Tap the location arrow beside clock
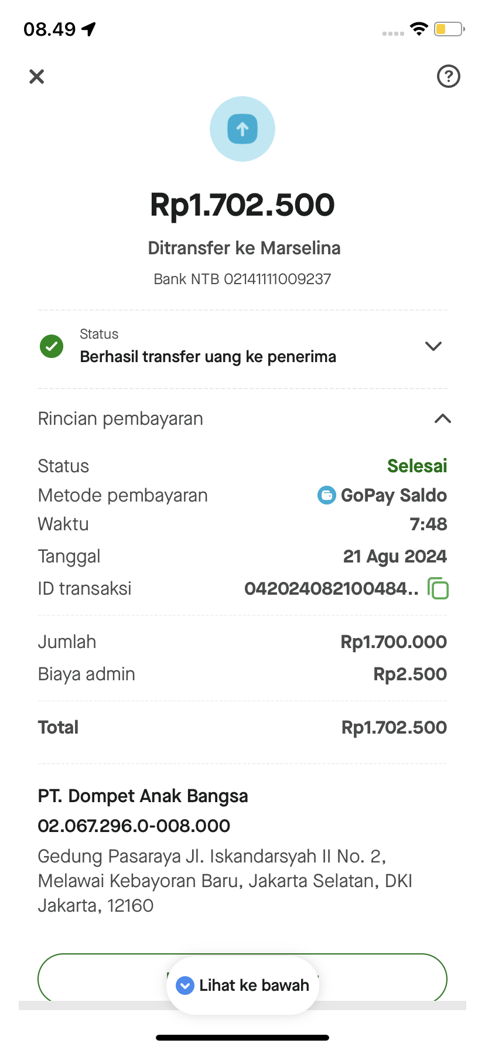The height and width of the screenshot is (1050, 485). click(88, 29)
